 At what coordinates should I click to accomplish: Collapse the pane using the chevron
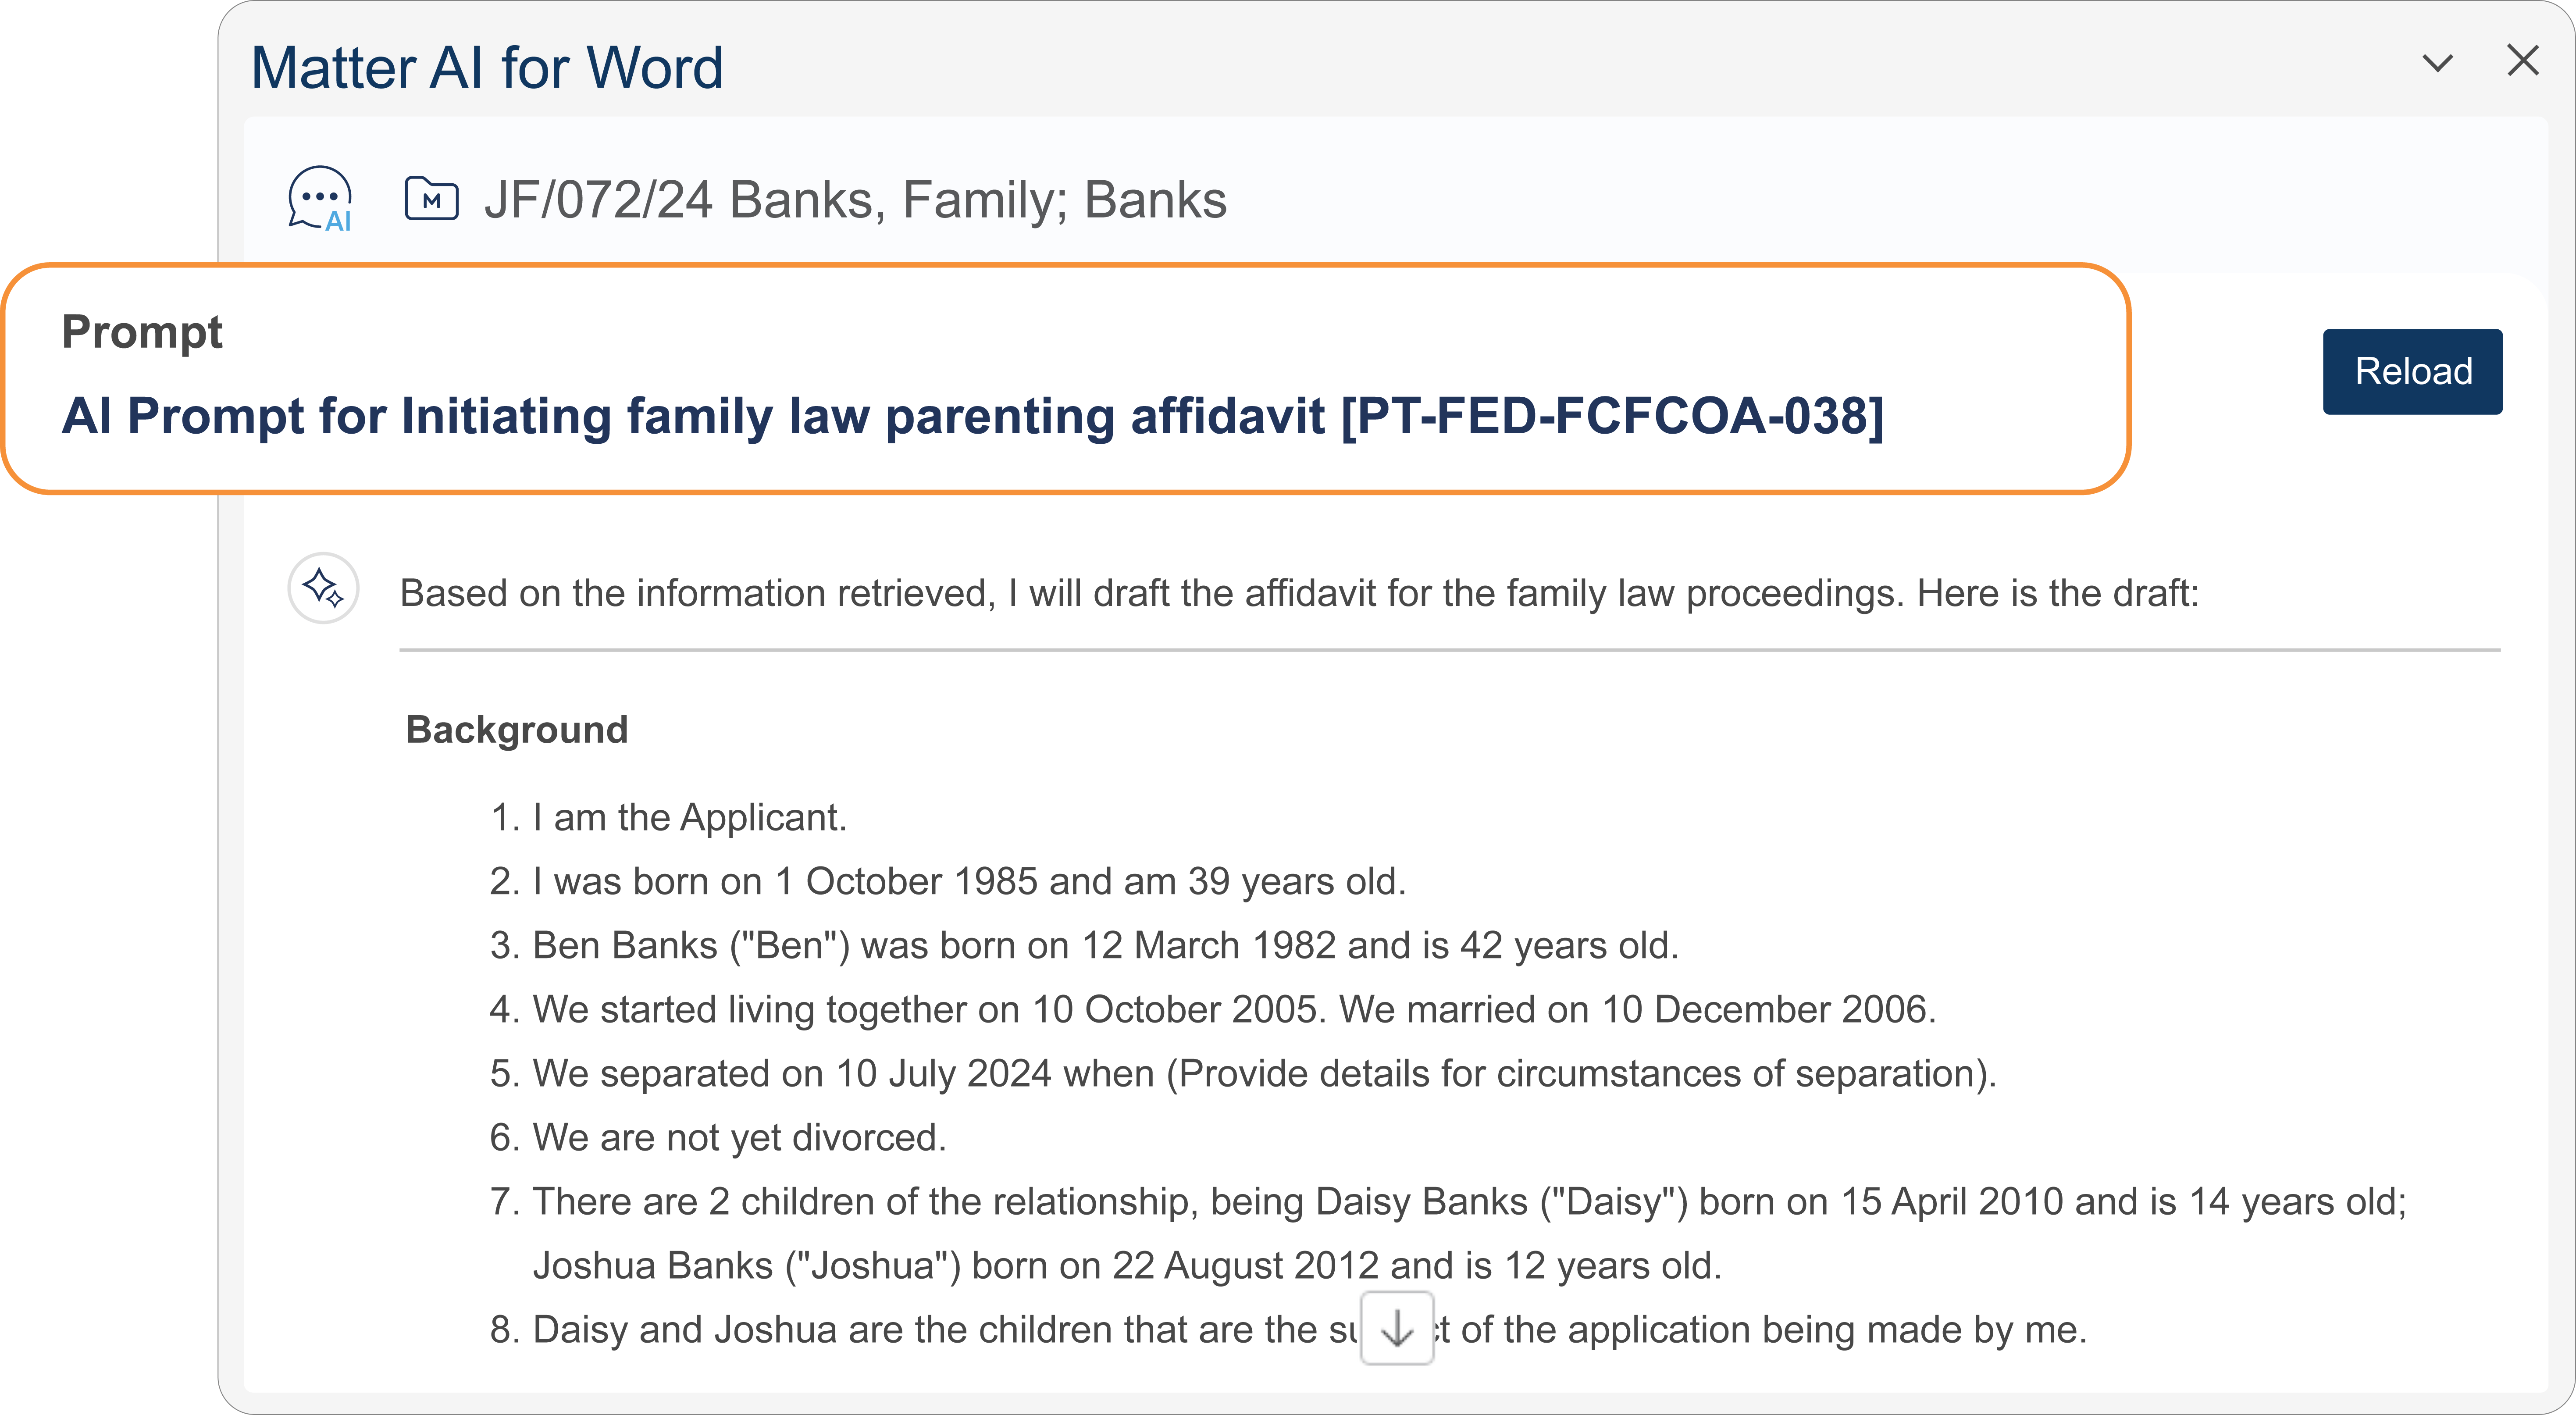pos(2438,63)
